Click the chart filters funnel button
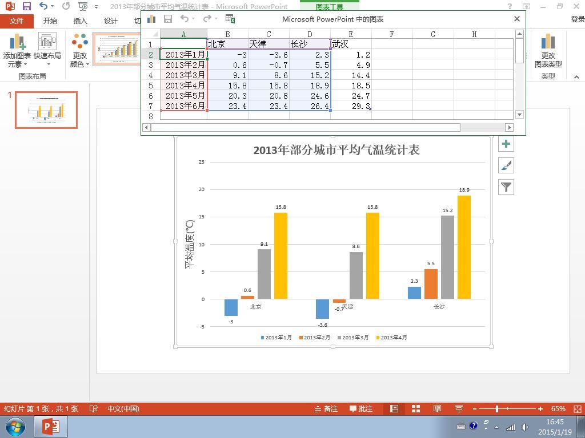Screen dimensions: 585x438 506,187
